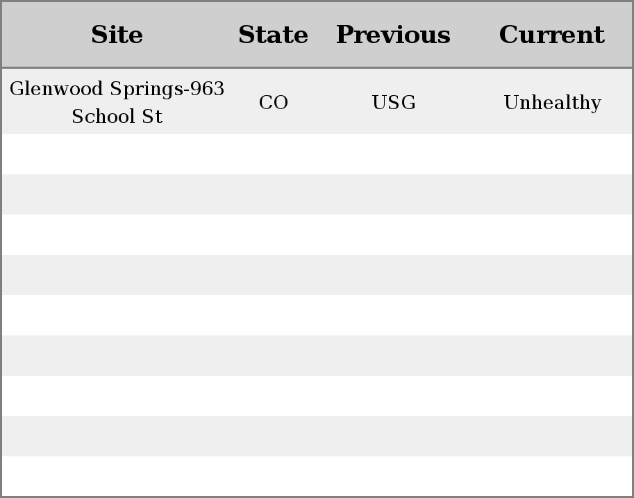Viewport: 634px width, 498px height.
Task: Click the last empty row's Current column cell
Action: (x=552, y=476)
